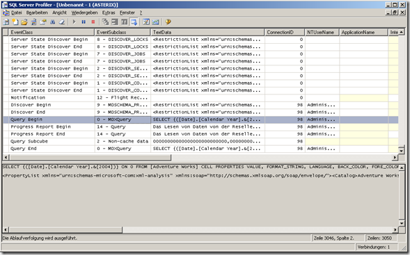This screenshot has height=255, width=410.
Task: Select the Query Subcube event row
Action: (x=200, y=142)
